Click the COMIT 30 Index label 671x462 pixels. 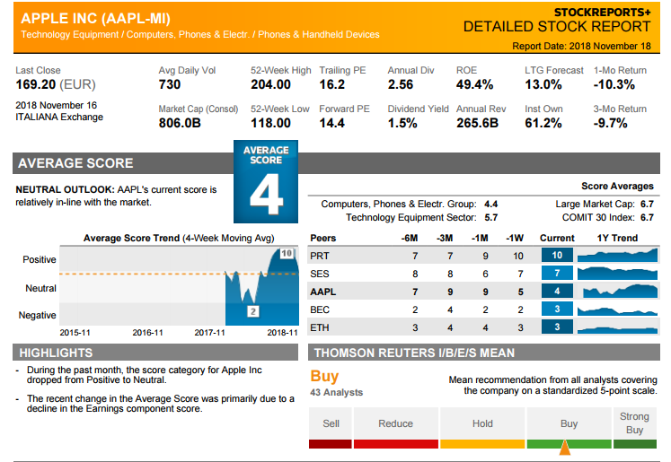tap(598, 217)
